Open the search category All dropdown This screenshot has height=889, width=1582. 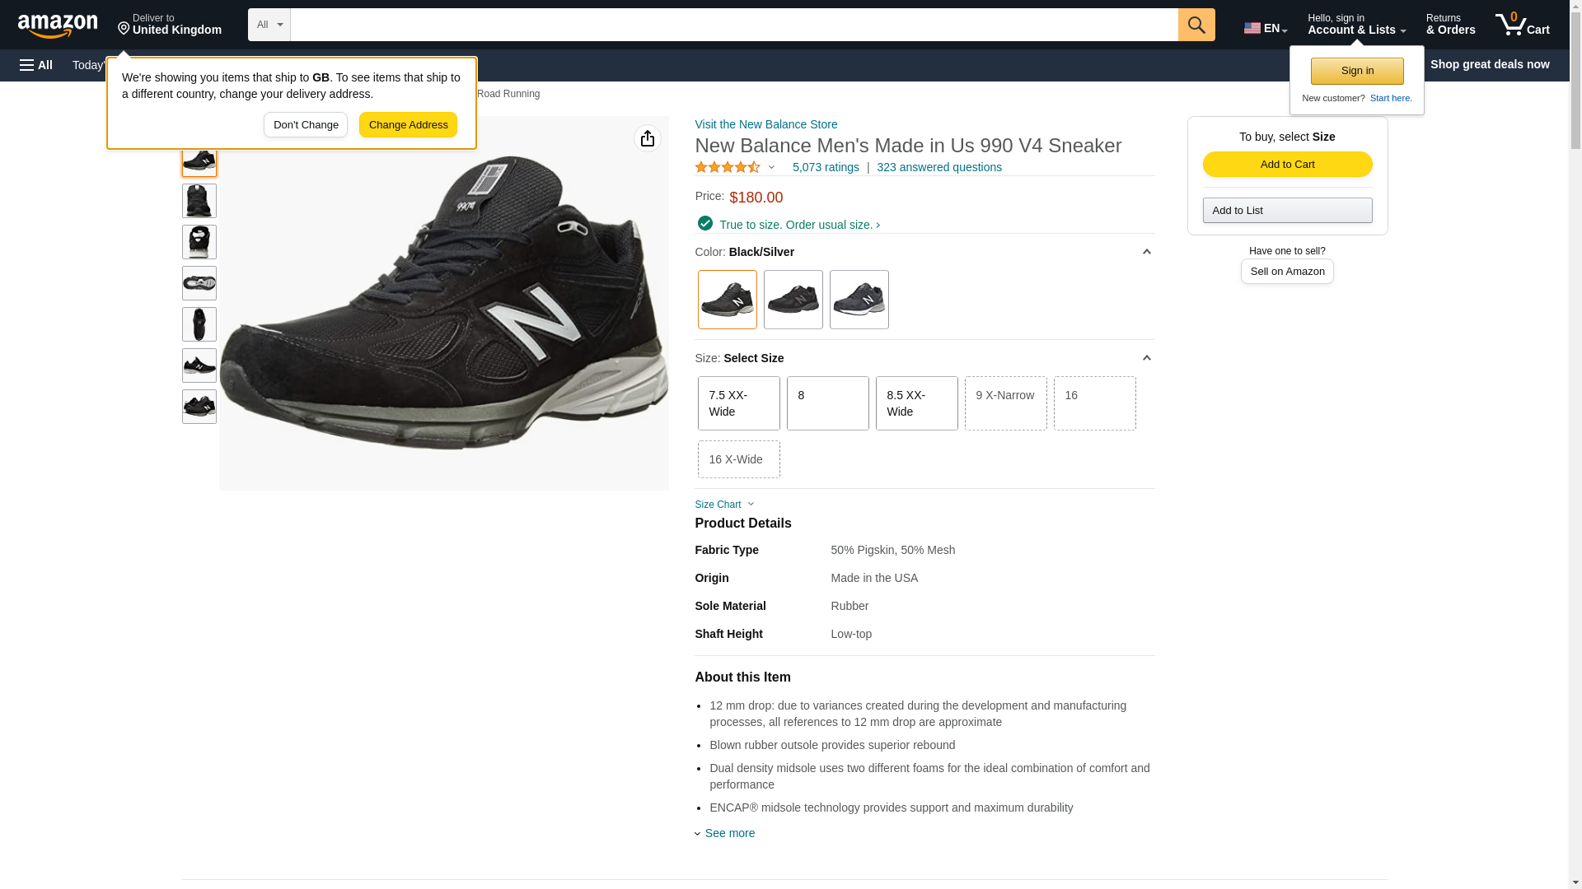click(x=269, y=25)
